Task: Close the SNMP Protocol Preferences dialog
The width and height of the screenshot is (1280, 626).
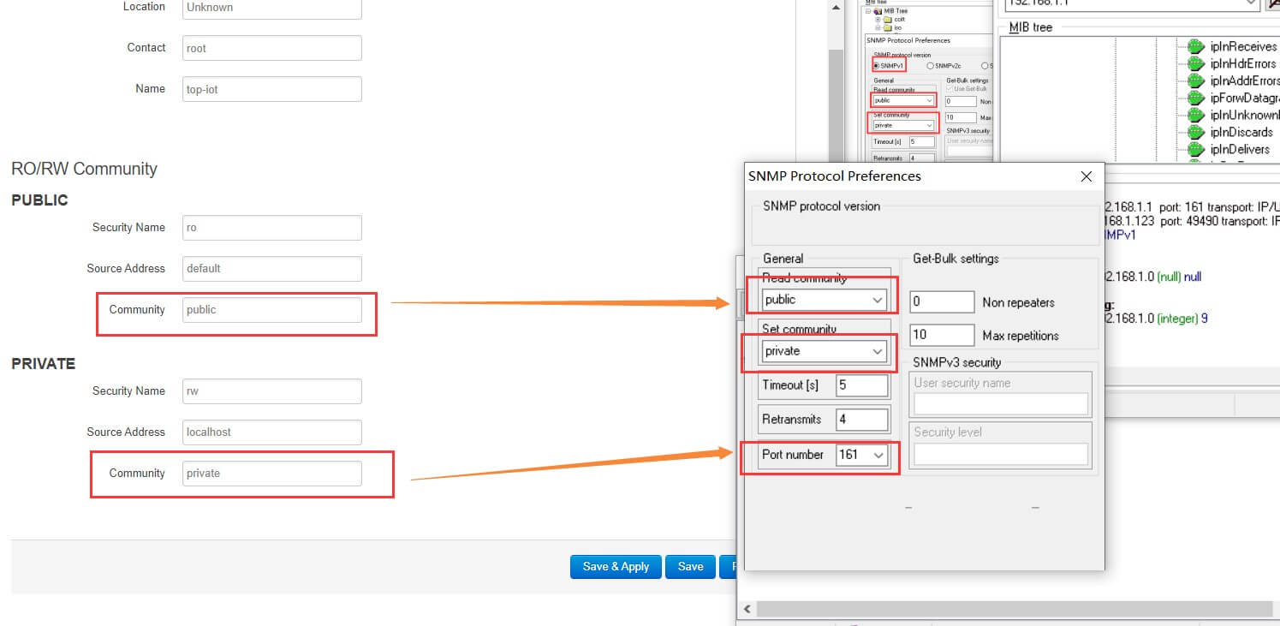Action: point(1087,176)
